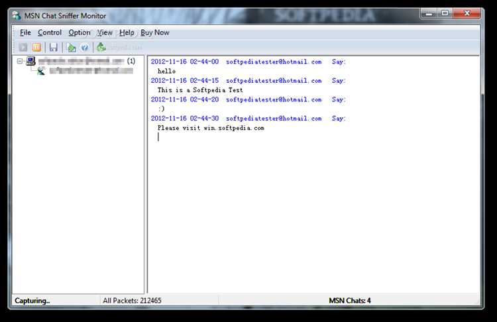Open the Buy Now menu

click(x=154, y=32)
